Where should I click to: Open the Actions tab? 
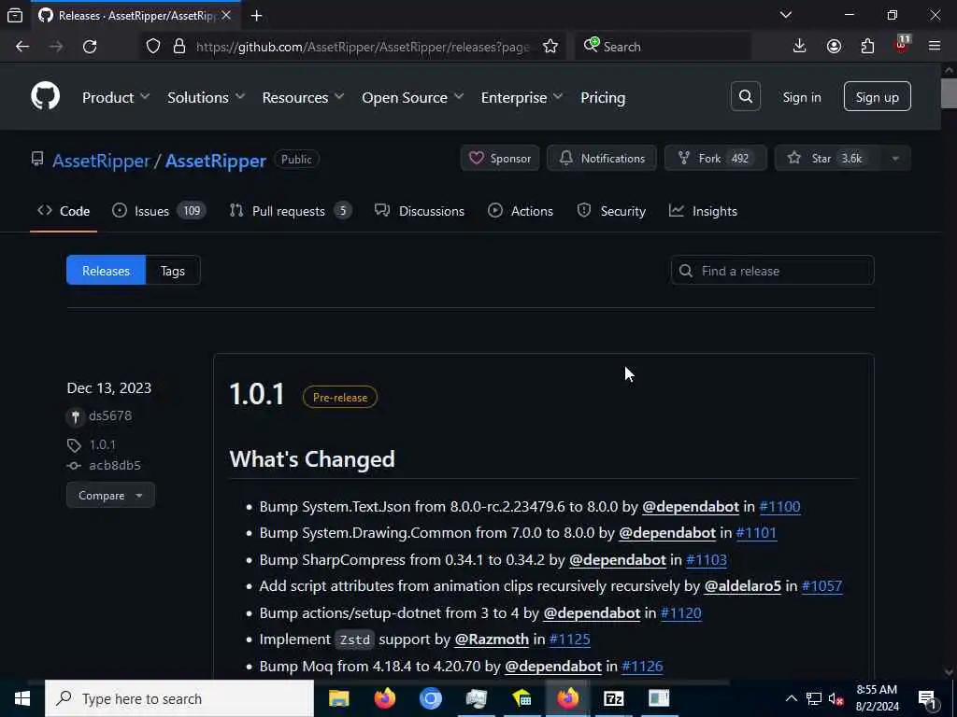pyautogui.click(x=521, y=211)
